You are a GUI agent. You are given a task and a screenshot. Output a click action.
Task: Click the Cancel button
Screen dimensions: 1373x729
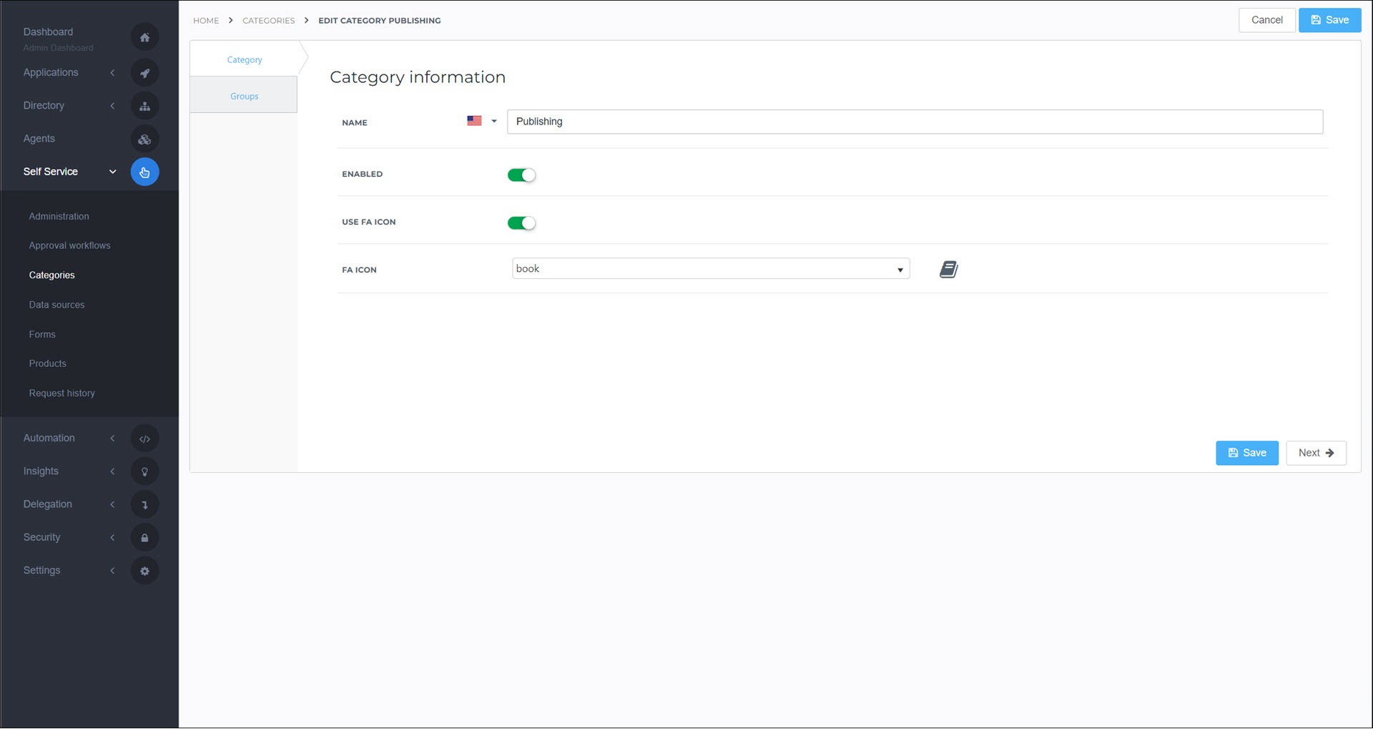(1266, 20)
